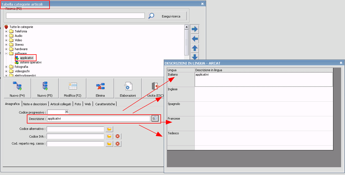Click the Codice alternativo field
Image resolution: width=345 pixels, height=175 pixels.
75,129
